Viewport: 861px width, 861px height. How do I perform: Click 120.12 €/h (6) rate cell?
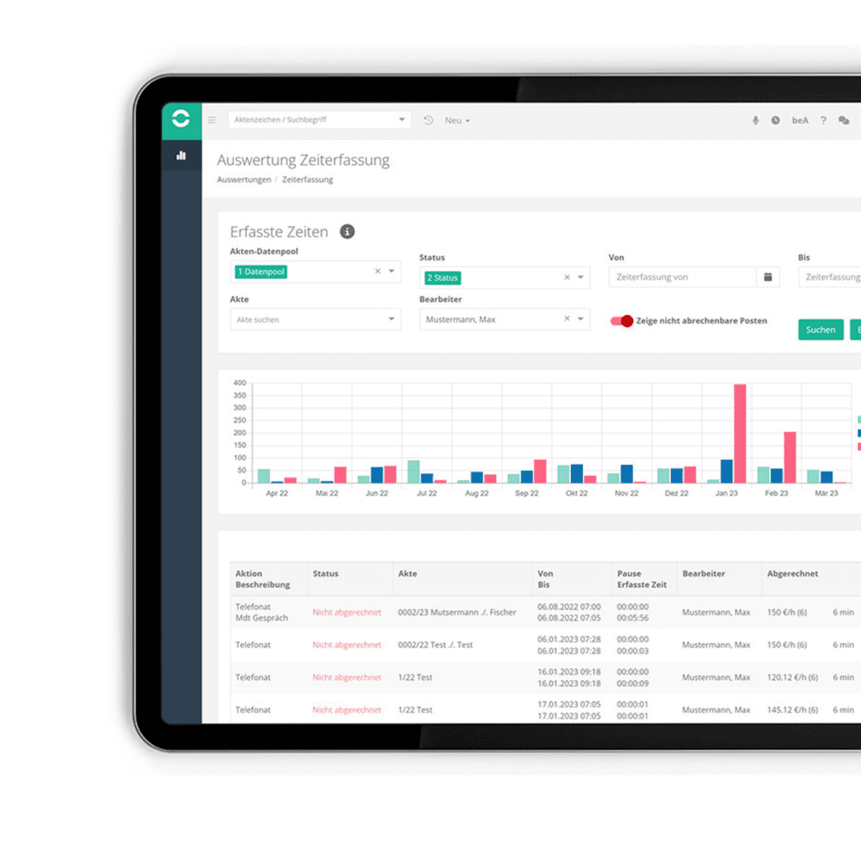792,677
